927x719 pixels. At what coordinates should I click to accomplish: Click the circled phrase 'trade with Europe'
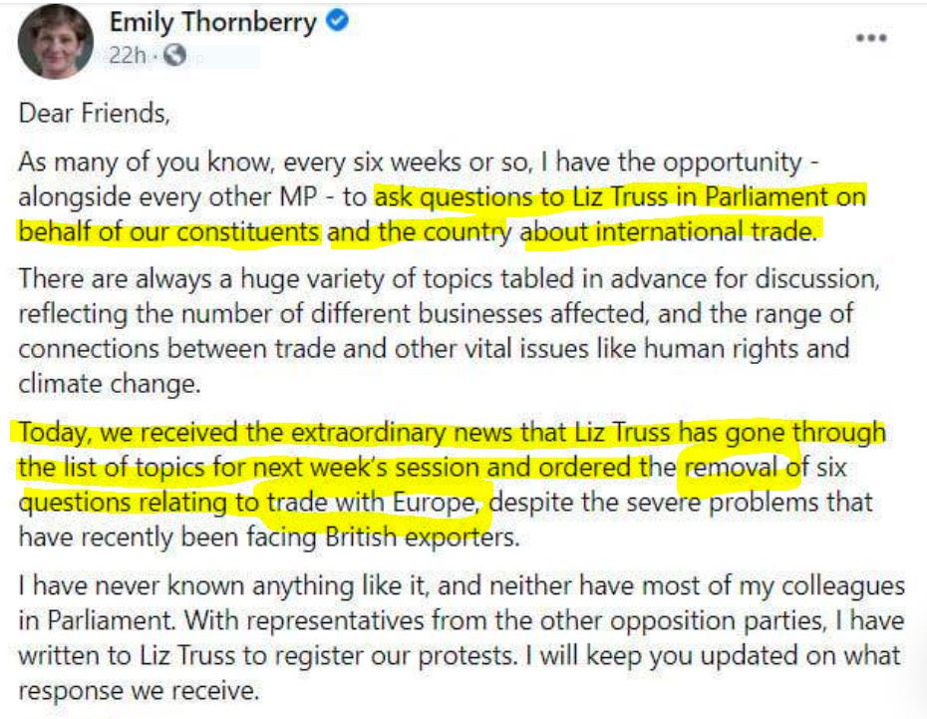pyautogui.click(x=371, y=503)
